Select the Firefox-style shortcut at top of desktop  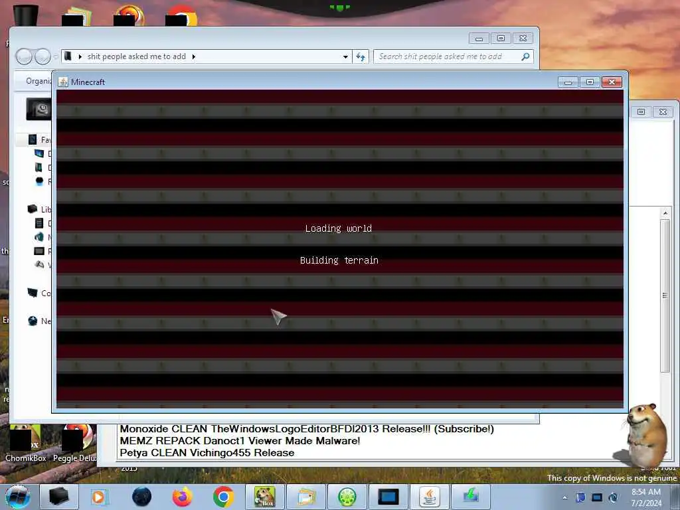129,15
